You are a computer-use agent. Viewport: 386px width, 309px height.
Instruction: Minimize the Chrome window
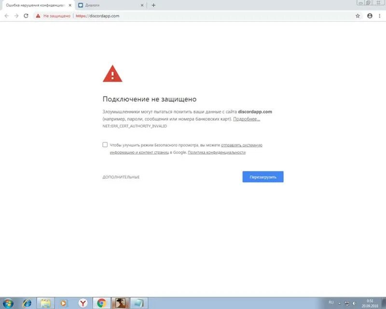(360, 3)
